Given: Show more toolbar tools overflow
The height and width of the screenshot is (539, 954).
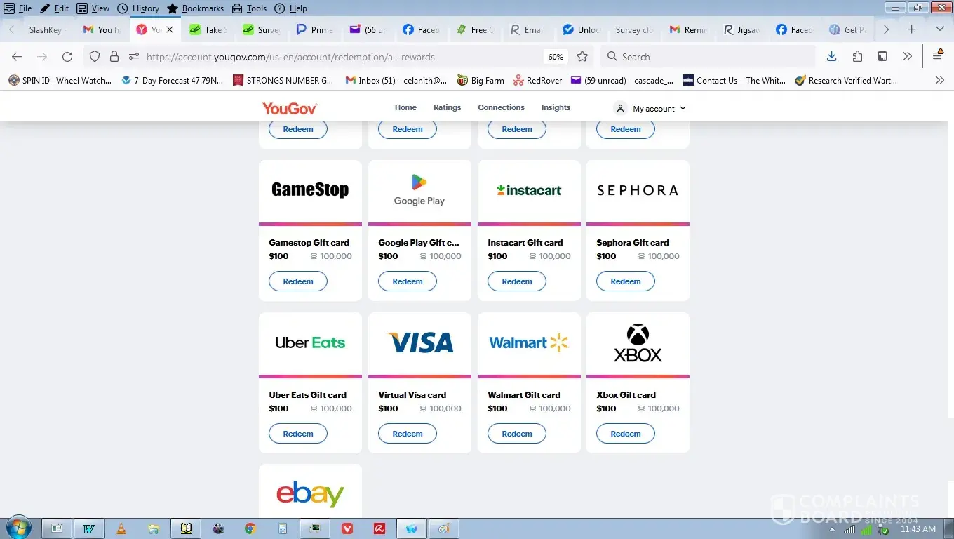Looking at the screenshot, I should [908, 57].
